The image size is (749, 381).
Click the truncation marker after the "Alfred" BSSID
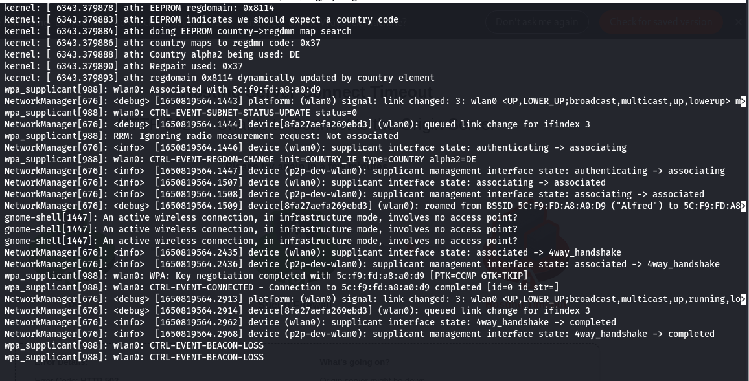(743, 206)
